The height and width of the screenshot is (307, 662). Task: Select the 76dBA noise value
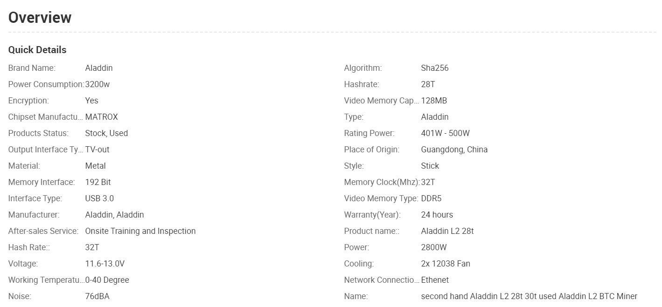(x=98, y=296)
